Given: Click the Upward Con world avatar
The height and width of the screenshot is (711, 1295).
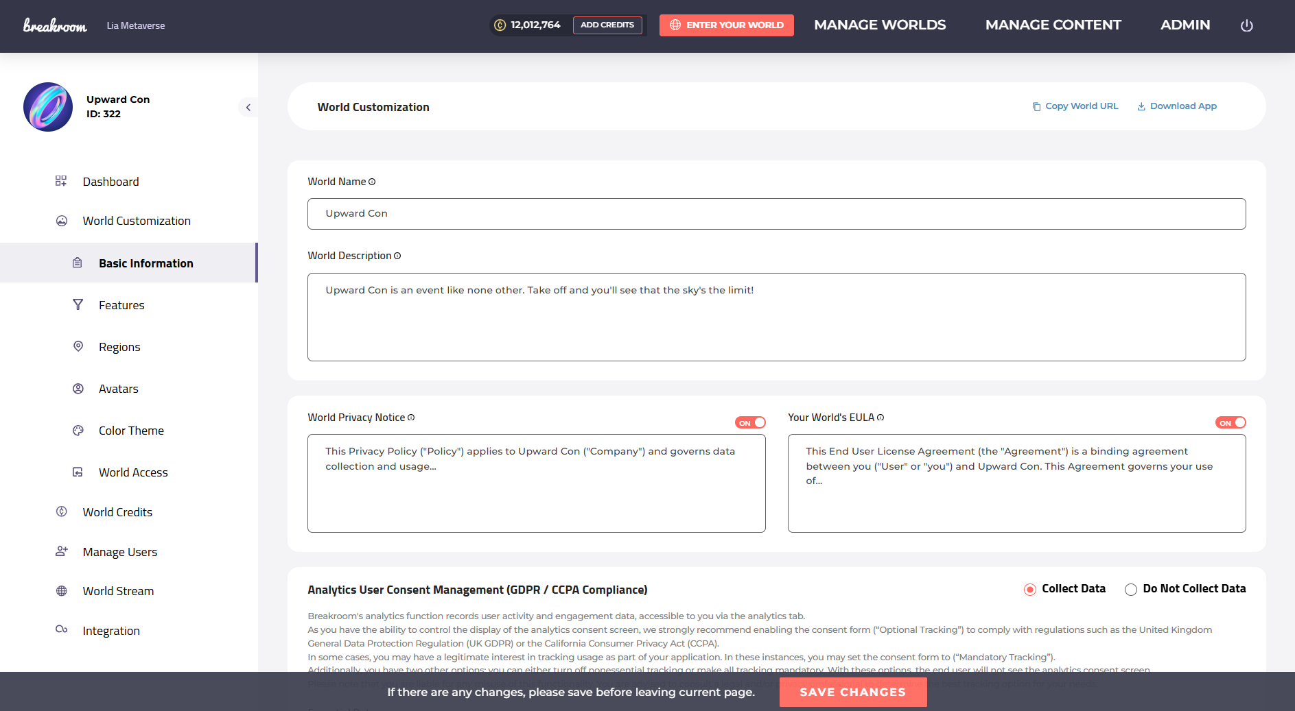Looking at the screenshot, I should (48, 107).
